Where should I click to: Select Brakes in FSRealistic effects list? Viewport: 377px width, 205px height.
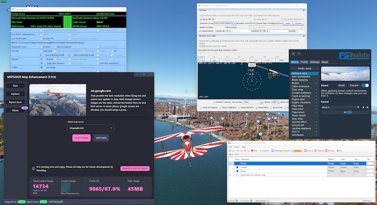[x=295, y=83]
